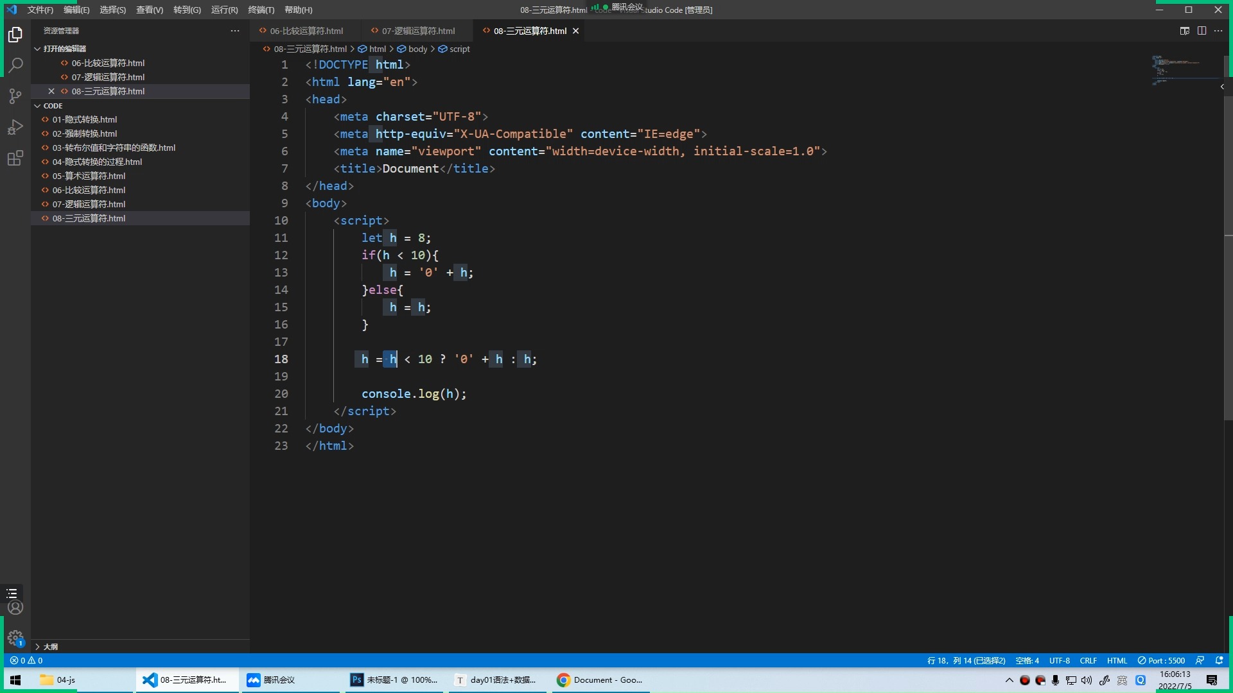Open Windows action center notifications
The image size is (1233, 693).
pos(1212,680)
